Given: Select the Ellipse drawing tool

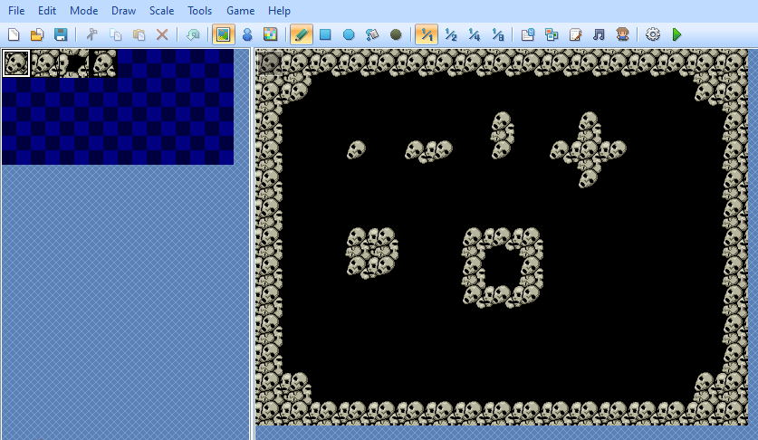Looking at the screenshot, I should (349, 34).
